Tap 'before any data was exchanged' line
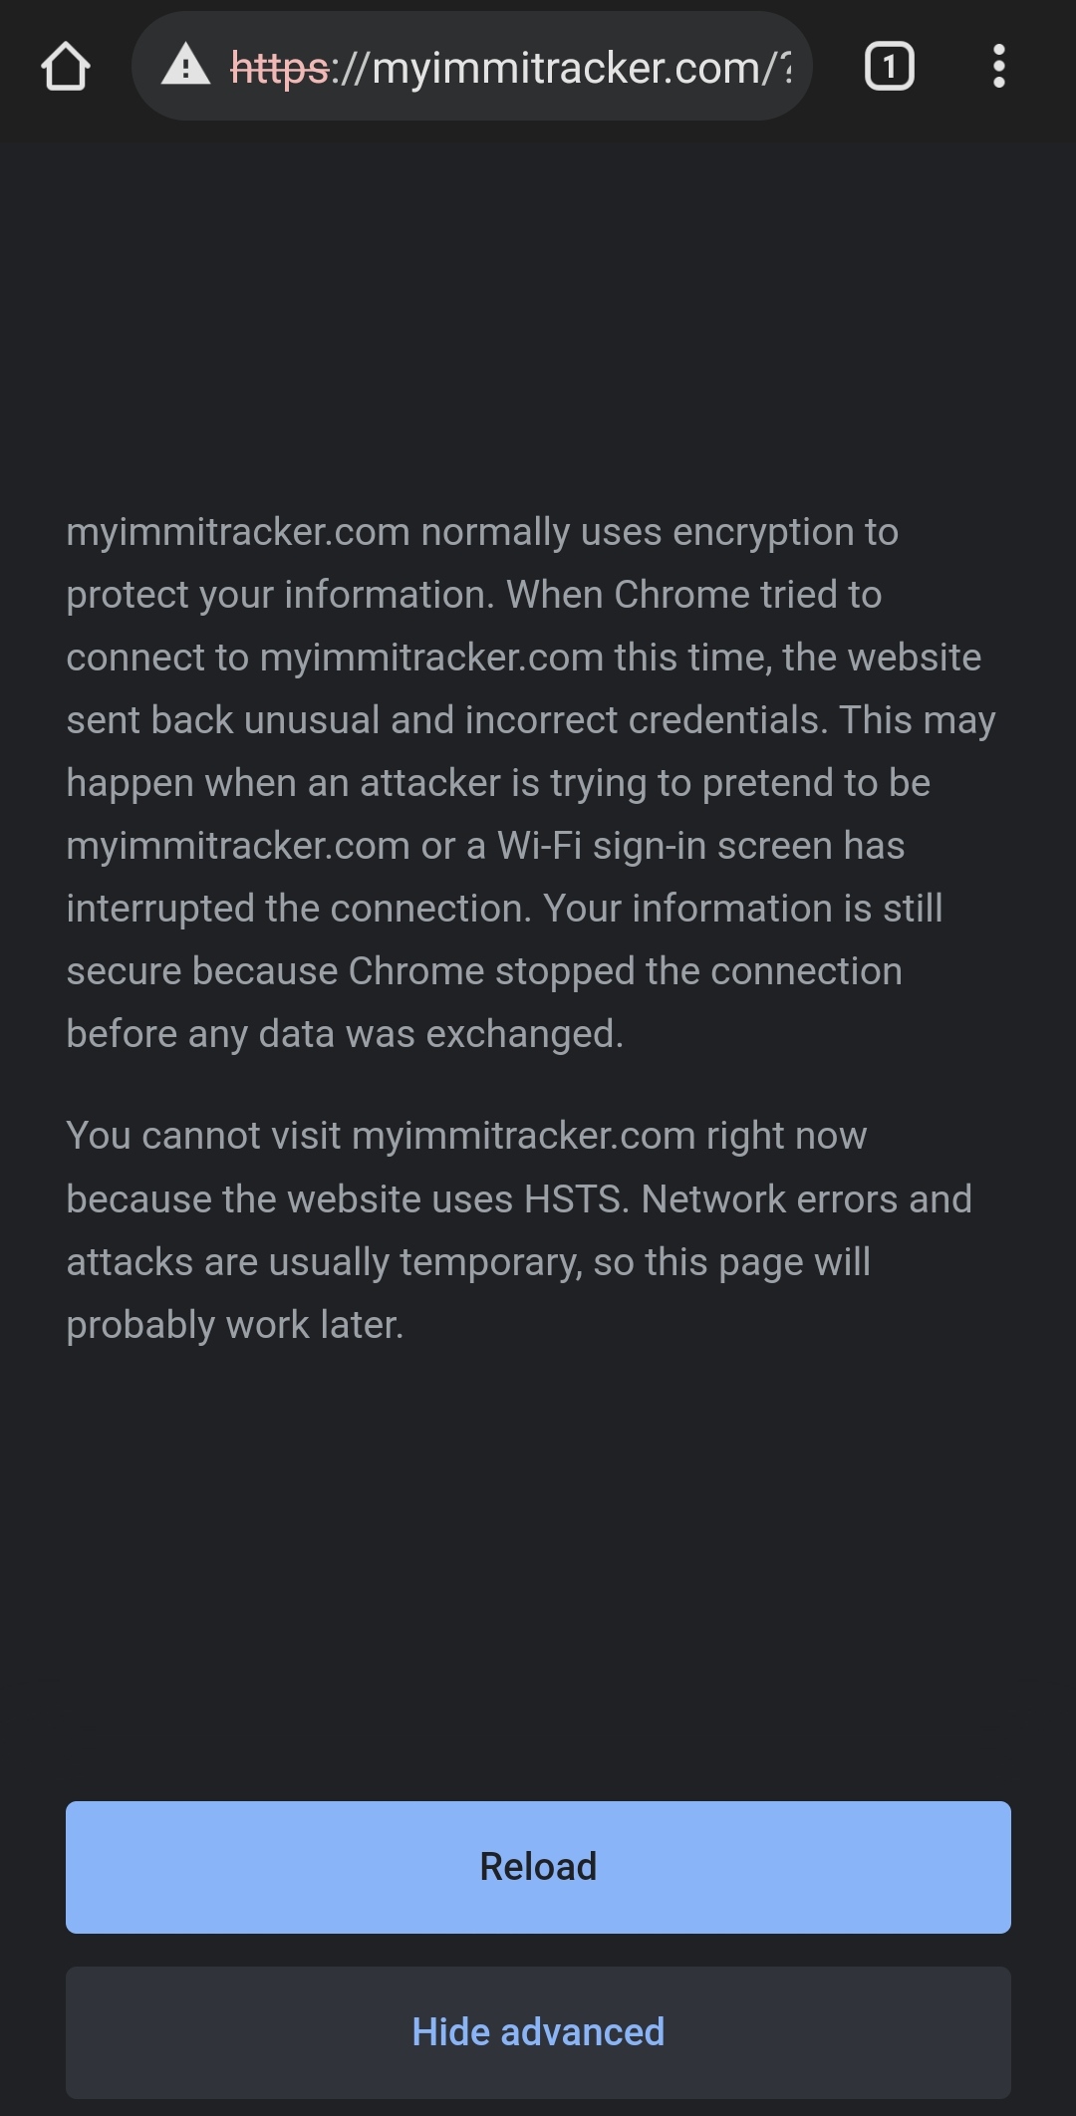This screenshot has height=2116, width=1076. (x=345, y=1034)
